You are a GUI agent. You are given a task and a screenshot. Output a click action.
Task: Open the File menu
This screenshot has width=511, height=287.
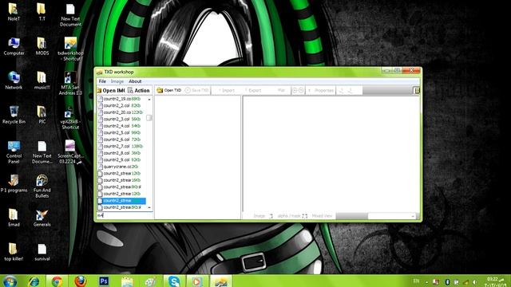[x=102, y=81]
